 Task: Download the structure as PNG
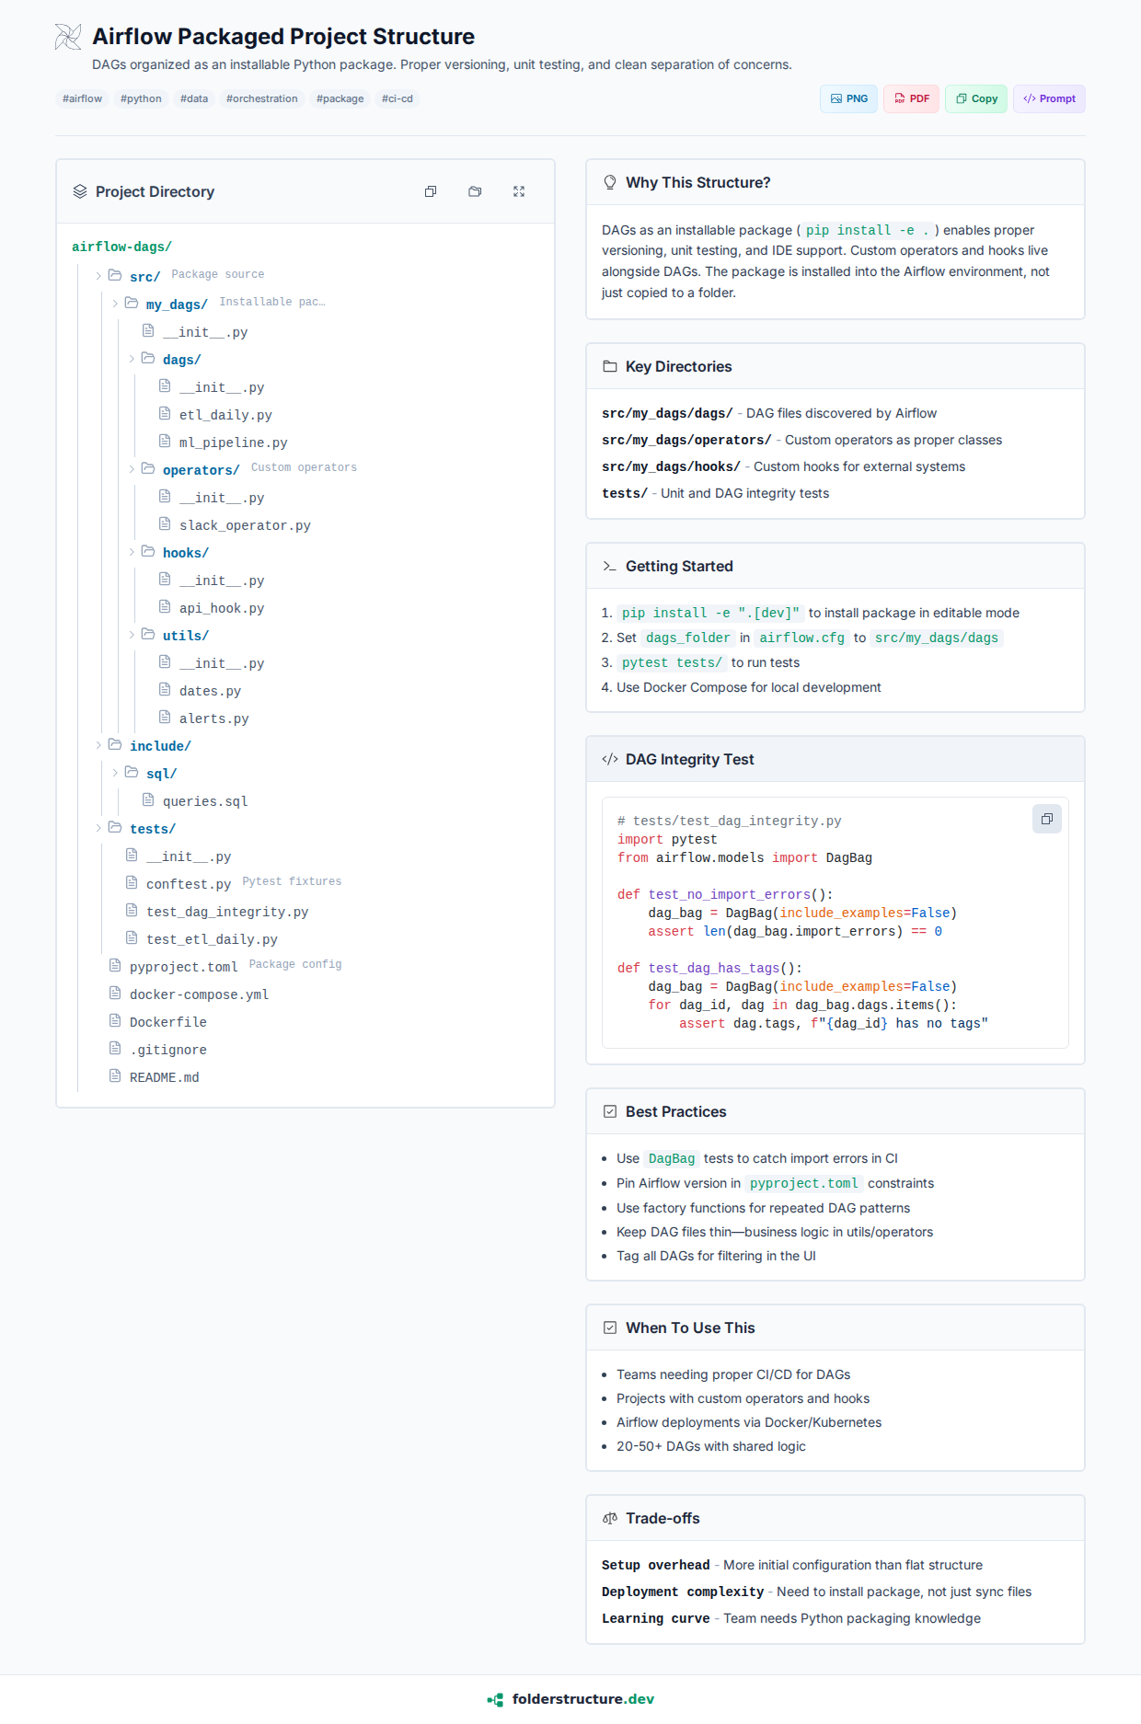(x=848, y=98)
